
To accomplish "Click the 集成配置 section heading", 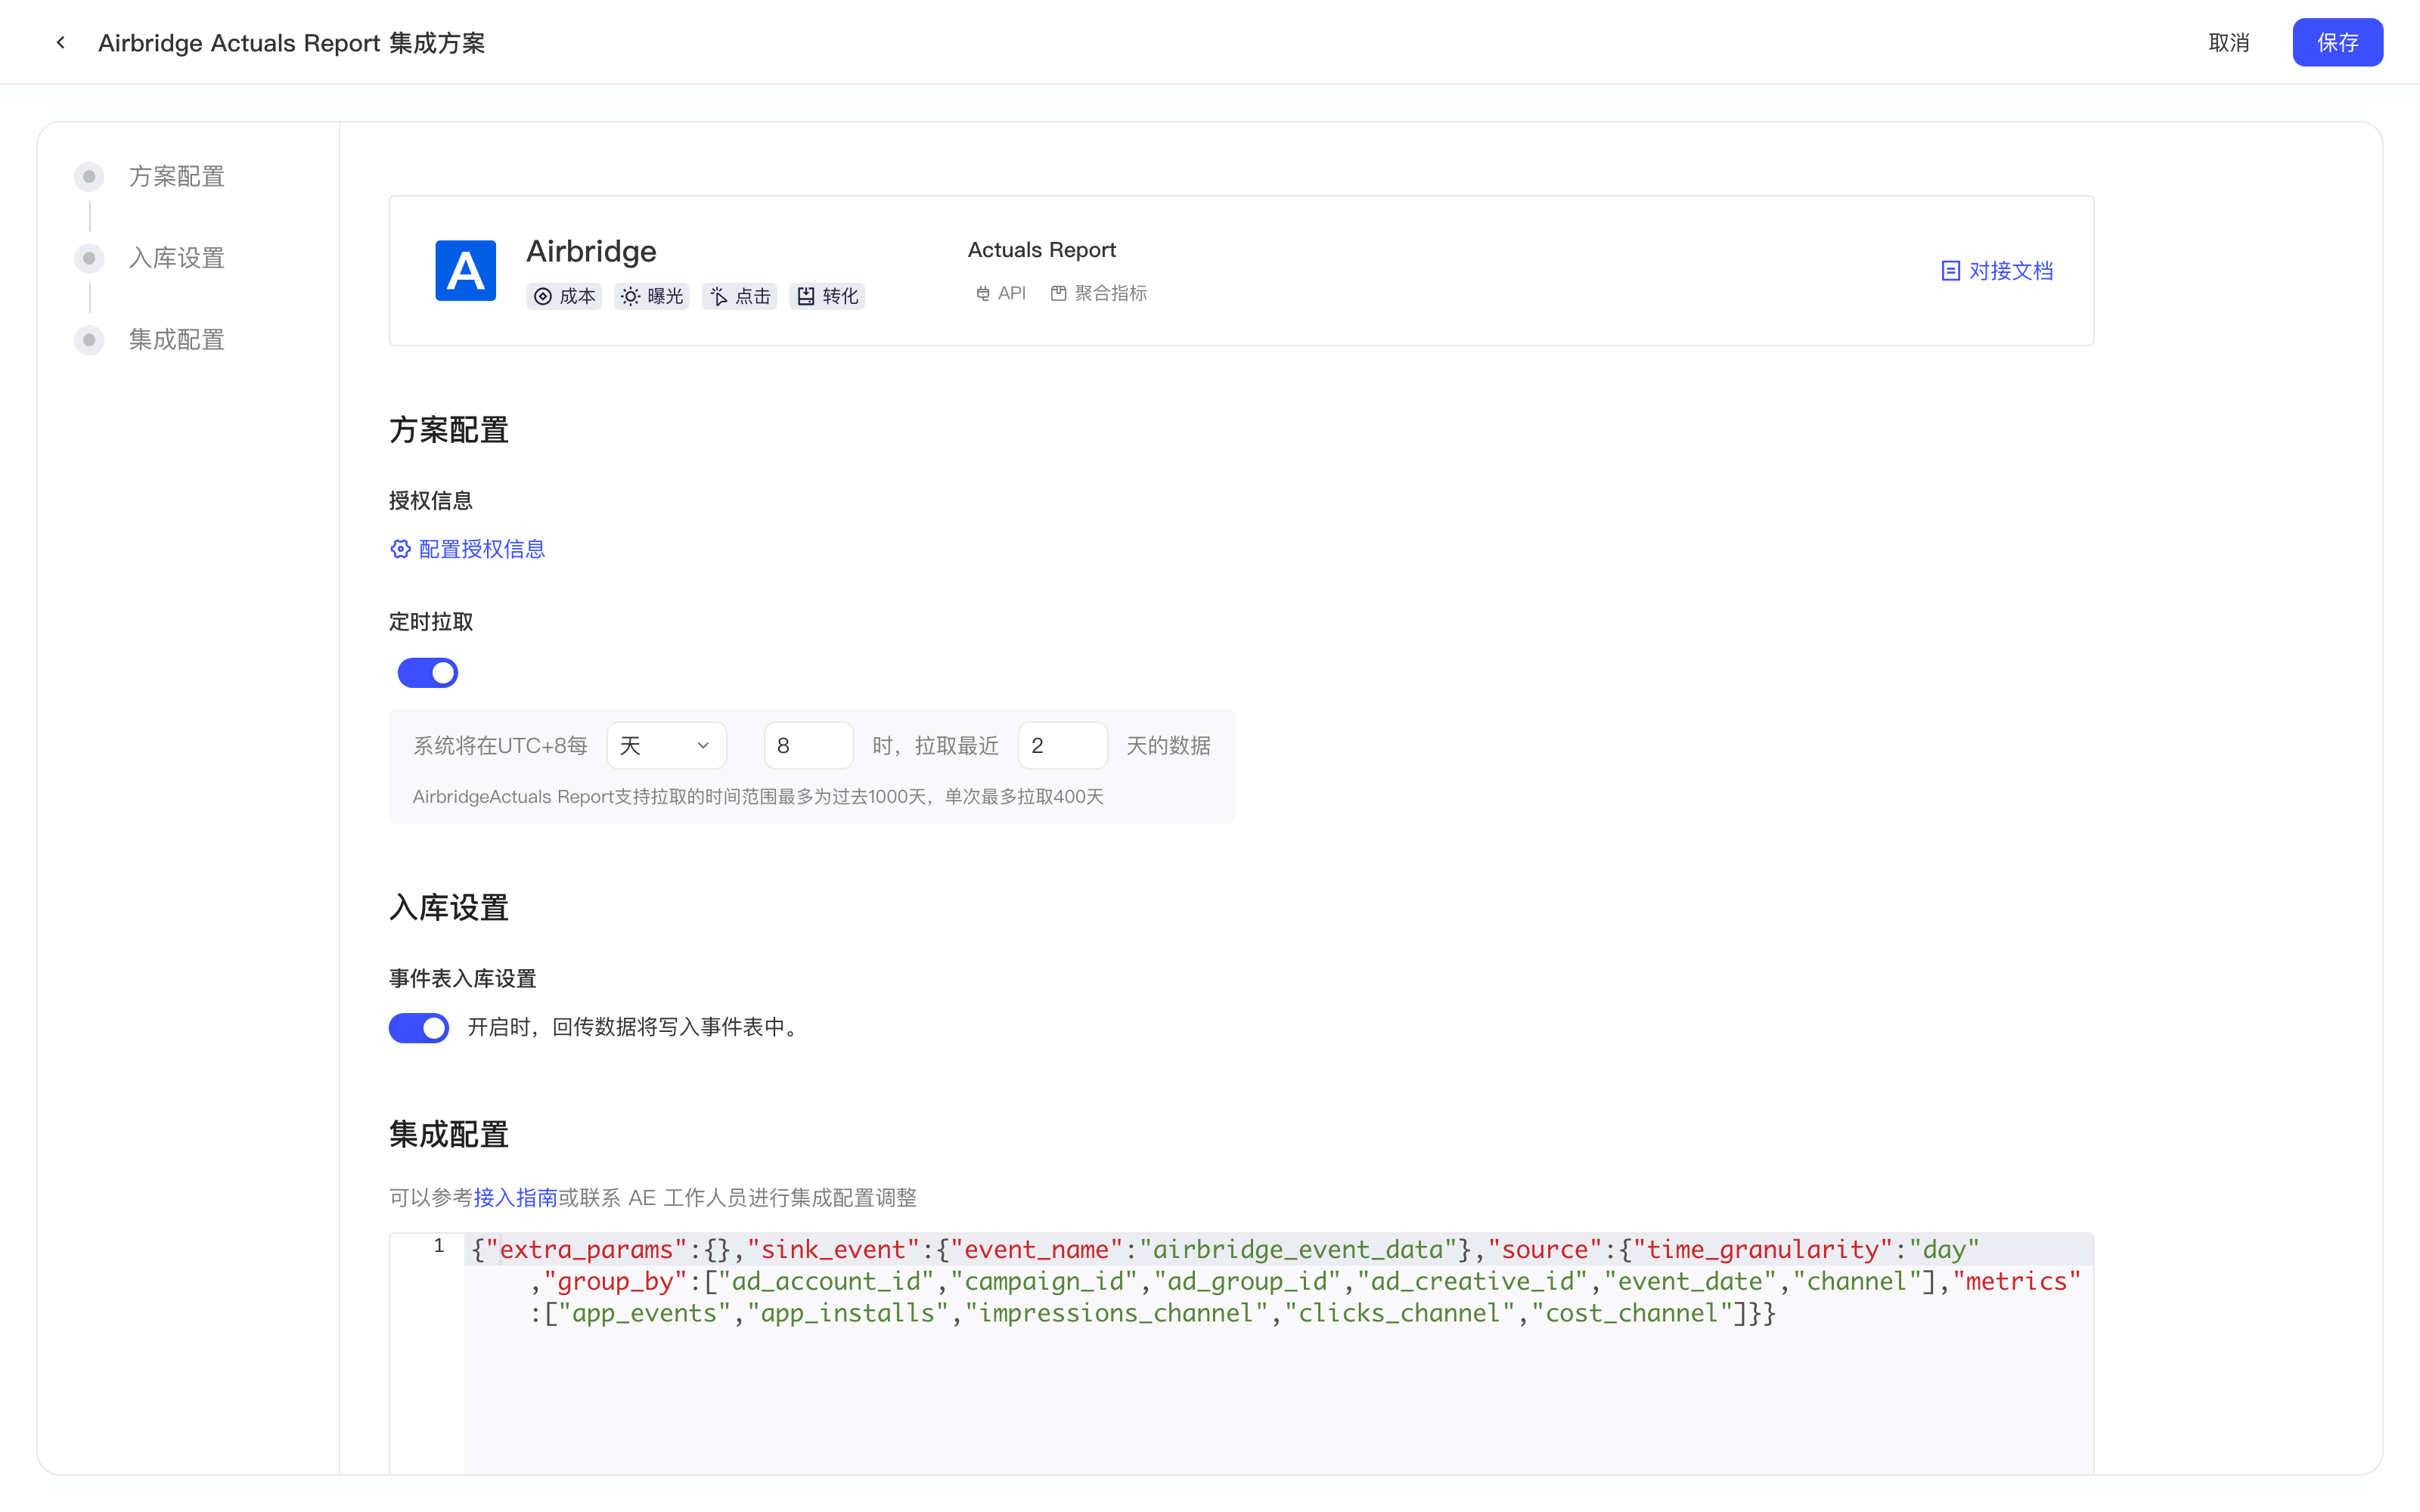I will pos(449,1134).
